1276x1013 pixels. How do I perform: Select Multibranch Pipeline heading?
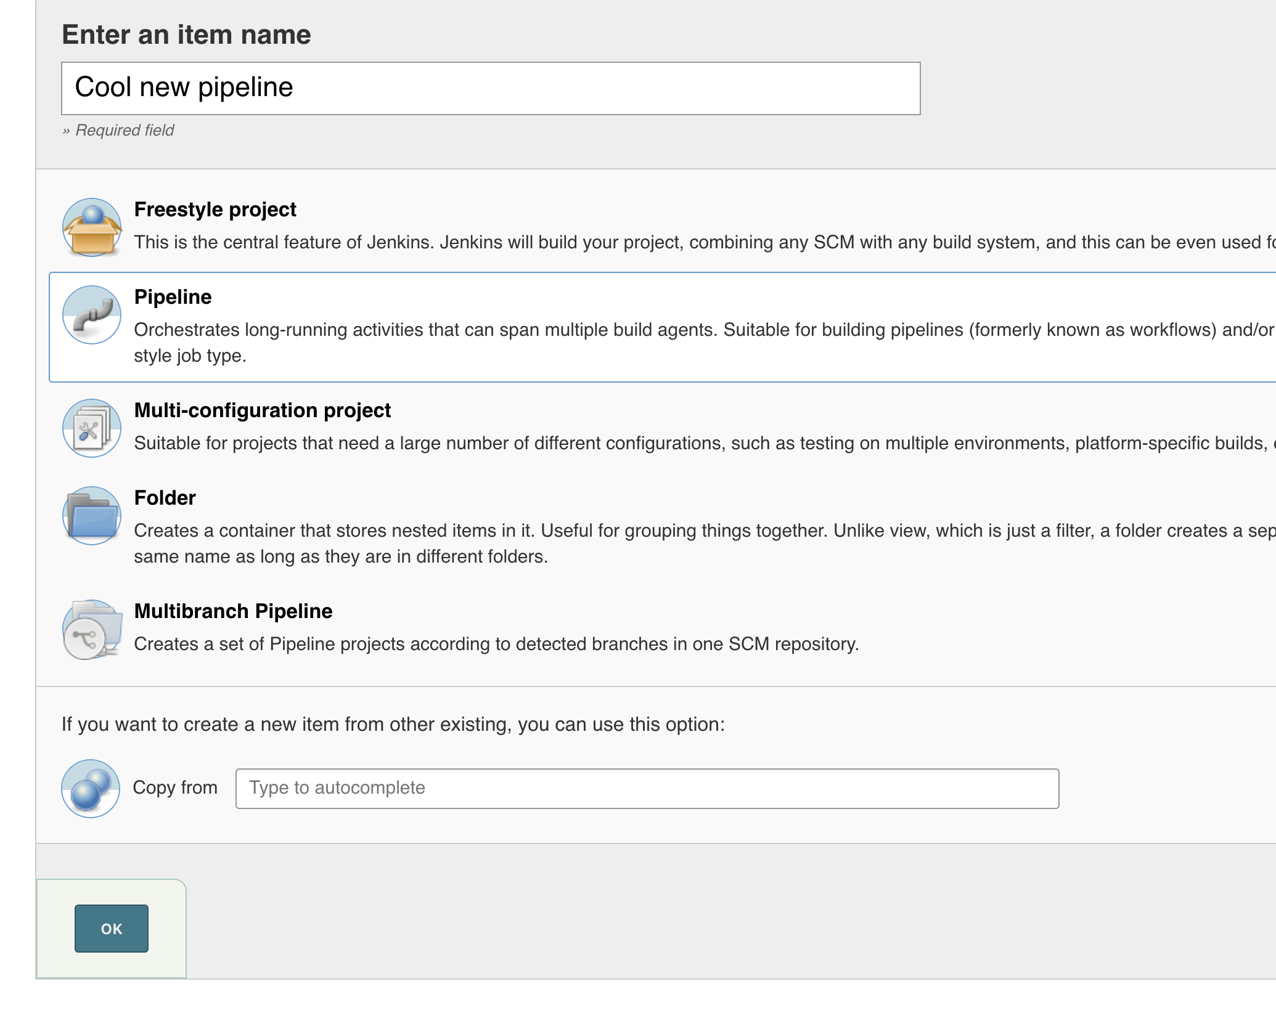click(233, 611)
